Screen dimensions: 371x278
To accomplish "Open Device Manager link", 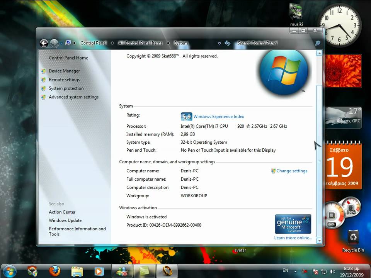I will pos(64,71).
